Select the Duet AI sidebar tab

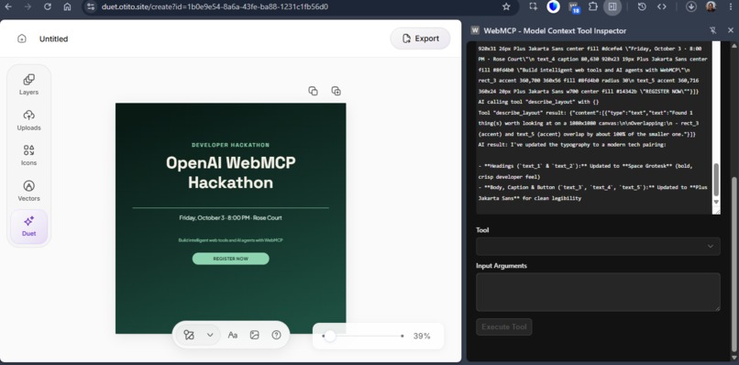coord(28,227)
